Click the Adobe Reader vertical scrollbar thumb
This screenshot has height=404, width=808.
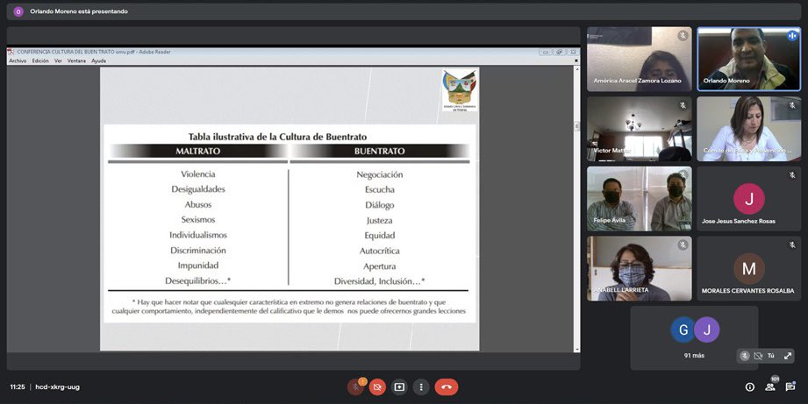coord(576,126)
